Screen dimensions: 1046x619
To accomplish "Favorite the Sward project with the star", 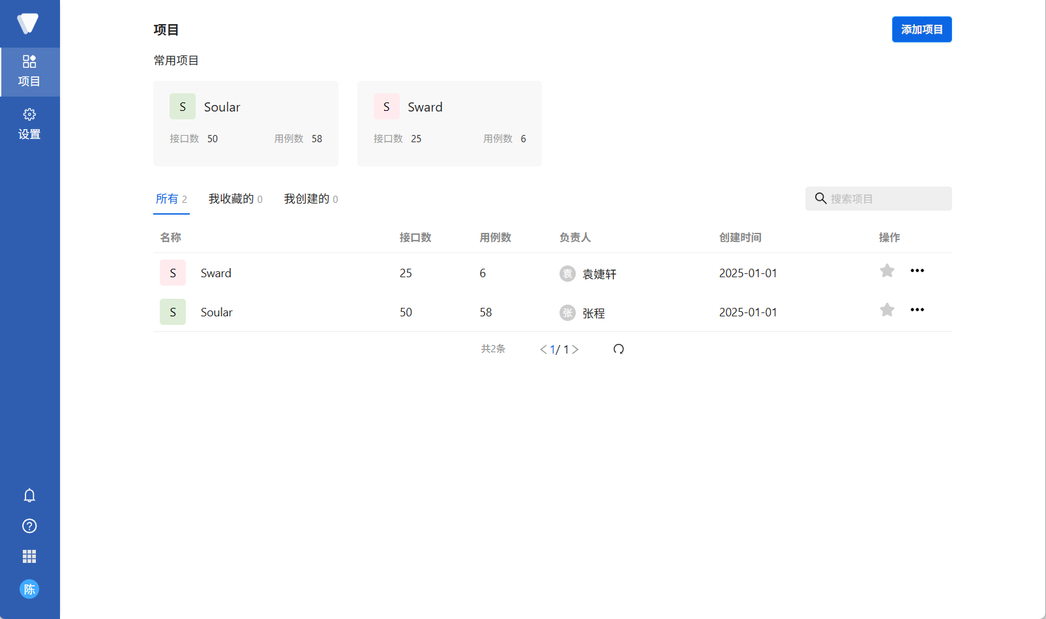I will [x=887, y=270].
